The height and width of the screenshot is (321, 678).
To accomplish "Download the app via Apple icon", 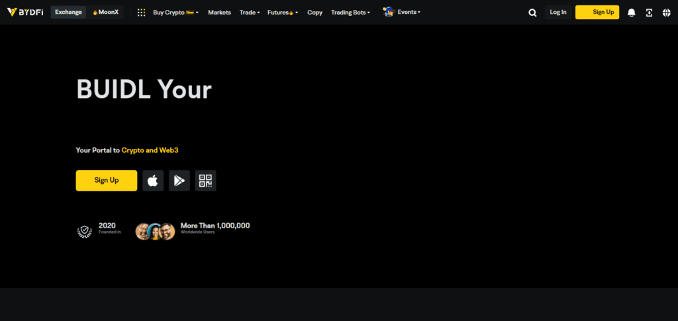I will (153, 181).
